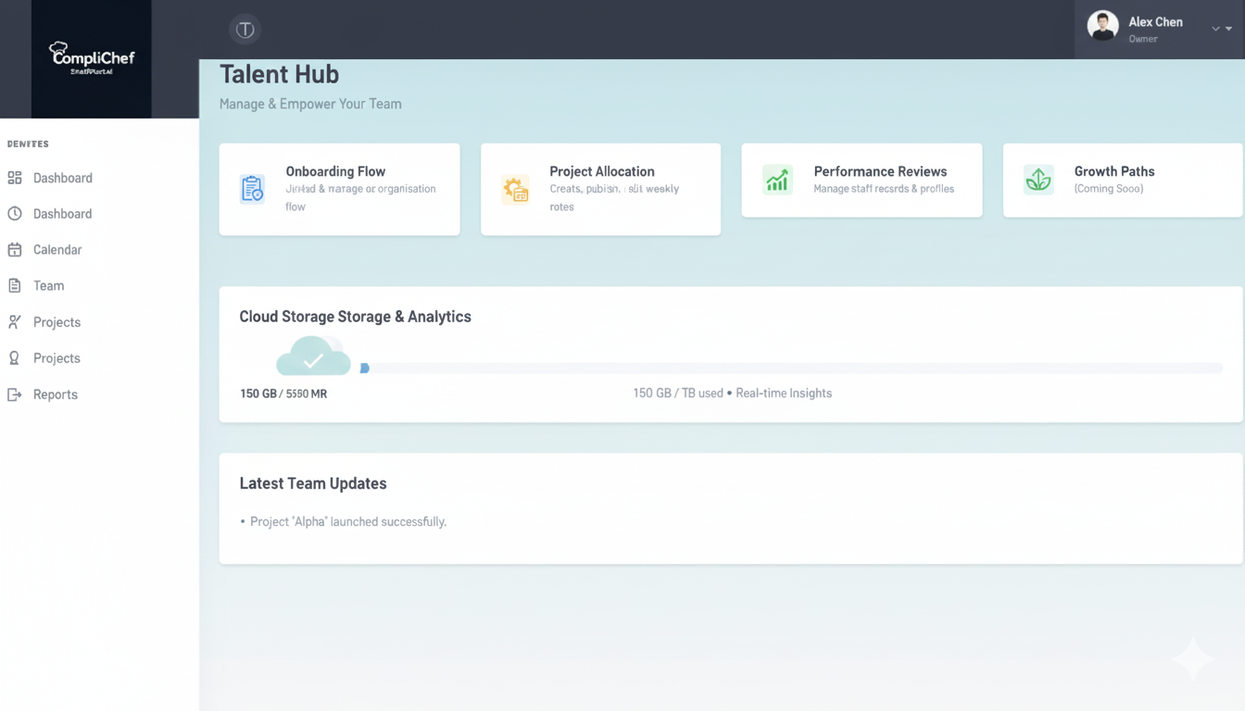Open Reports in the sidebar menu
This screenshot has height=711, width=1245.
tap(55, 394)
